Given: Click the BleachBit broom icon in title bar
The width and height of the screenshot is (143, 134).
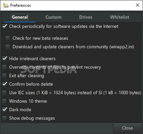Looking at the screenshot, I should pos(6,5).
